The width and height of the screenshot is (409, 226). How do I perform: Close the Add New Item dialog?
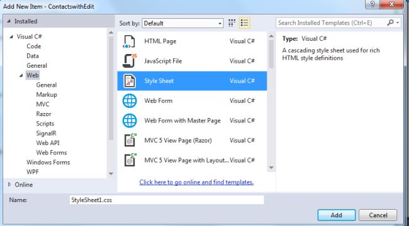pyautogui.click(x=392, y=4)
